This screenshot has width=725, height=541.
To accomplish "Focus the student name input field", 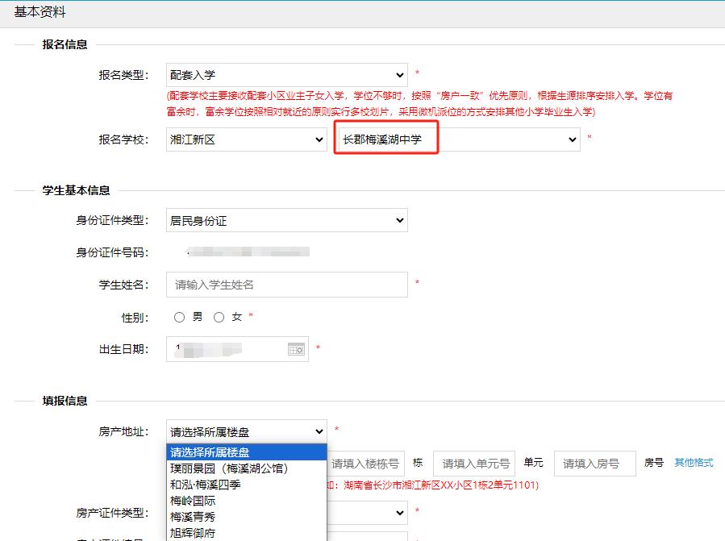I will point(286,285).
